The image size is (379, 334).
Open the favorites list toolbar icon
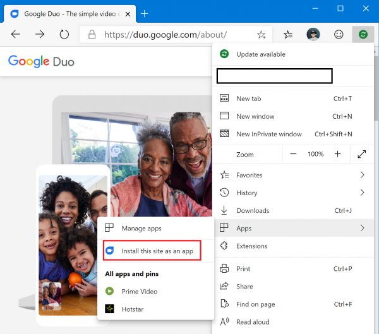click(288, 35)
